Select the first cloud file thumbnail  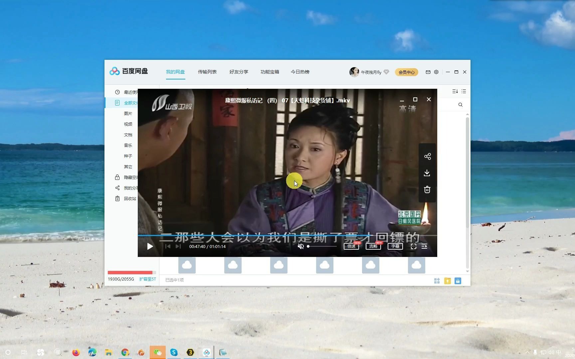coord(187,265)
